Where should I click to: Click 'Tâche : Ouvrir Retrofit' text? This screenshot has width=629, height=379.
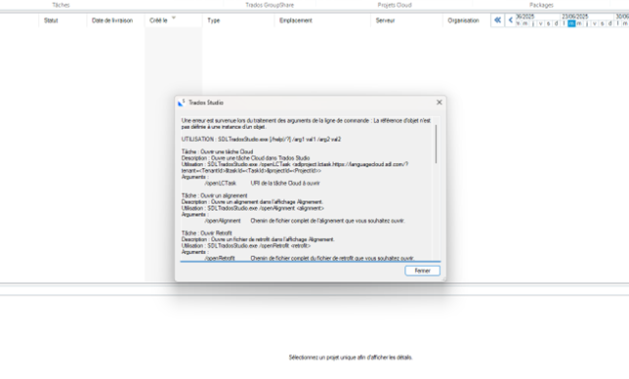[x=207, y=233]
